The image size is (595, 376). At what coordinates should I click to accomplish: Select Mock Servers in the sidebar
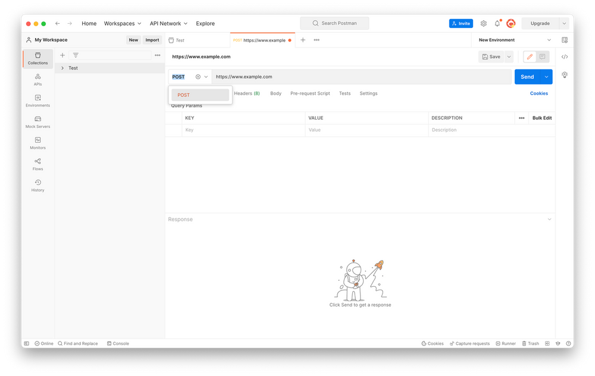pos(37,123)
